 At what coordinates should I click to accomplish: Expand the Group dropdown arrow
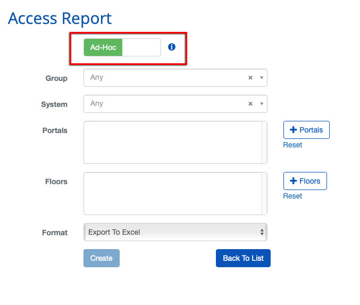coord(261,78)
